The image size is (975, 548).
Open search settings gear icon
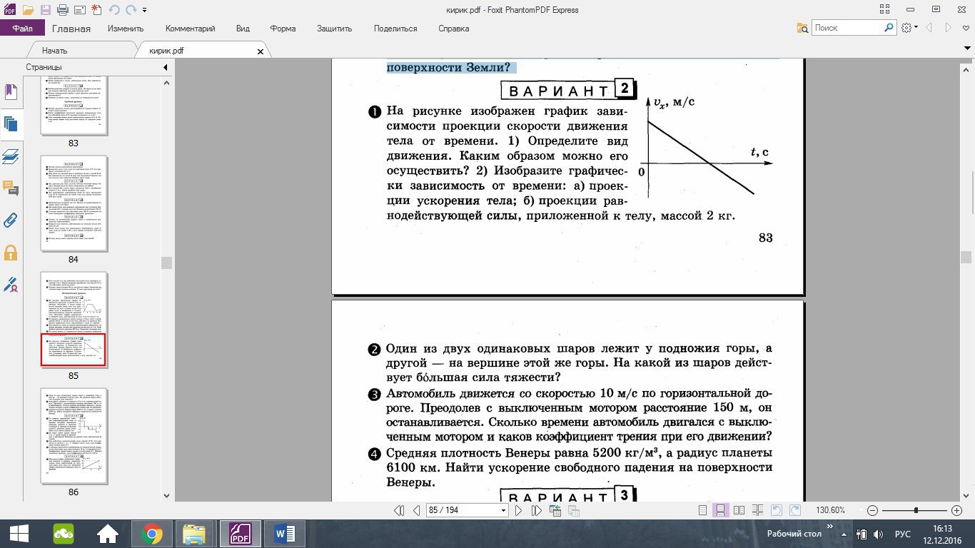click(x=906, y=28)
